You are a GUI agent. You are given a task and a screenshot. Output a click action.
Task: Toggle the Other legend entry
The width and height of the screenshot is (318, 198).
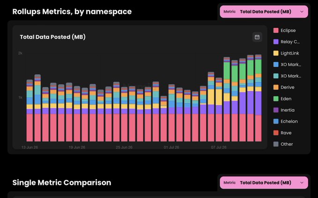283,144
